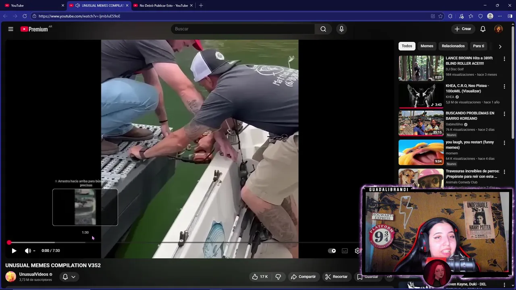Select the Todos filter chip
The image size is (516, 290).
(x=407, y=46)
